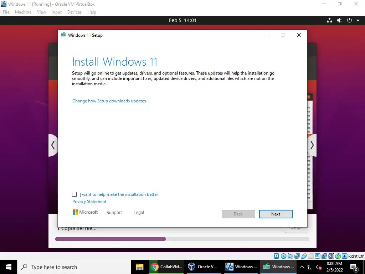Click the Microsoft logo in Setup
This screenshot has width=365, height=274.
tap(85, 212)
